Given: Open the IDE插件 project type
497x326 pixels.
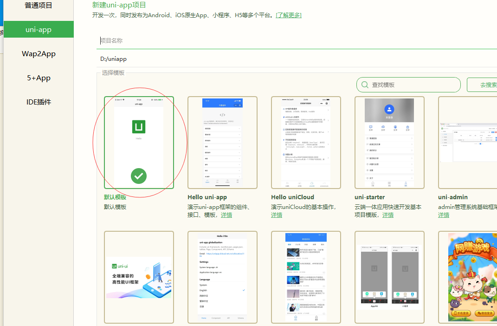Looking at the screenshot, I should click(39, 102).
